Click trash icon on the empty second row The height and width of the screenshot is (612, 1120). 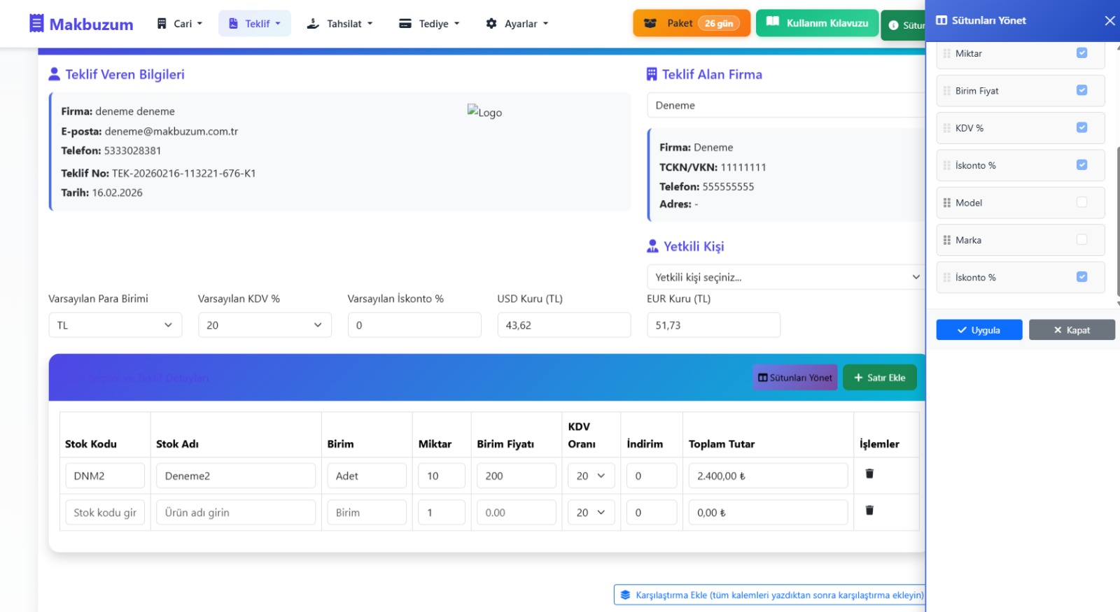869,511
